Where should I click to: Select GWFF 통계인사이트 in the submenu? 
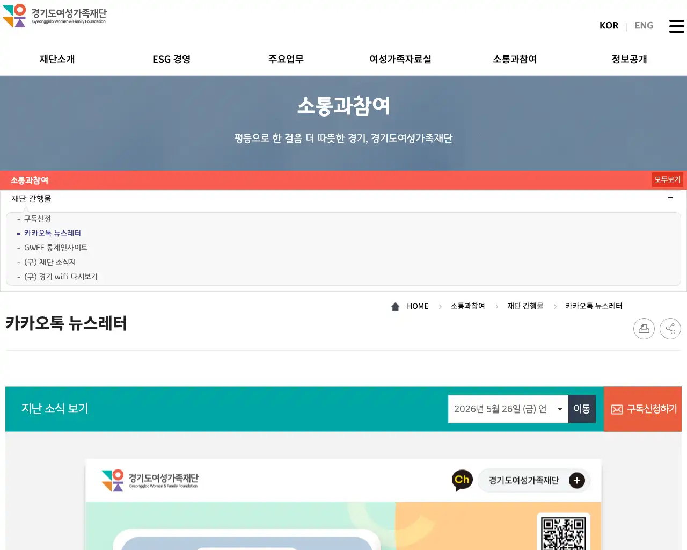tap(55, 248)
